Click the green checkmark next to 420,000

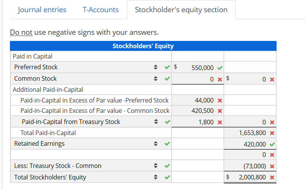click(x=272, y=144)
